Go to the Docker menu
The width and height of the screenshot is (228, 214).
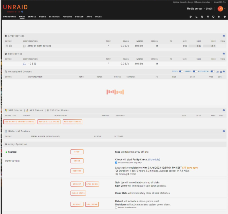coord(79,17)
